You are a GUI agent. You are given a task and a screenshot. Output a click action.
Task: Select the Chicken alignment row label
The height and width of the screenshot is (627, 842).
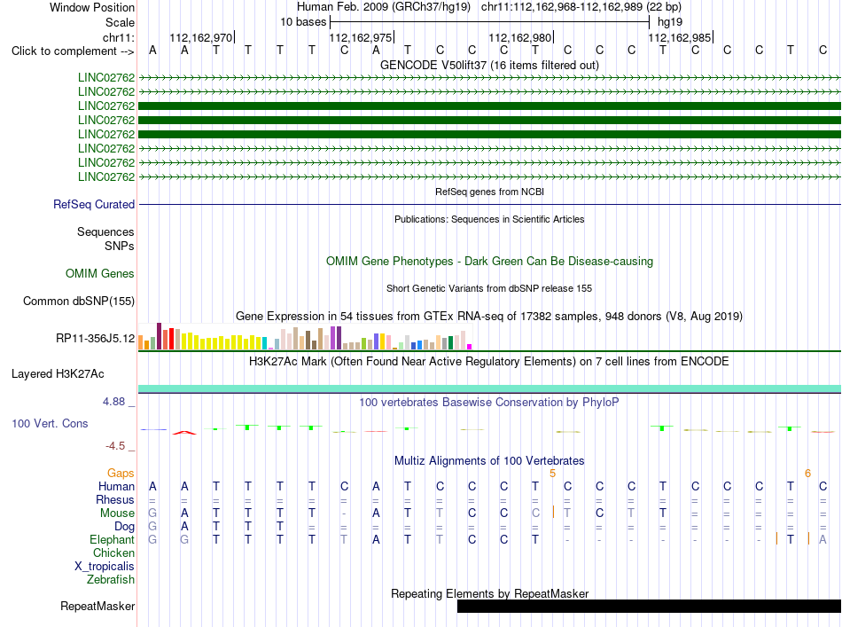[113, 553]
